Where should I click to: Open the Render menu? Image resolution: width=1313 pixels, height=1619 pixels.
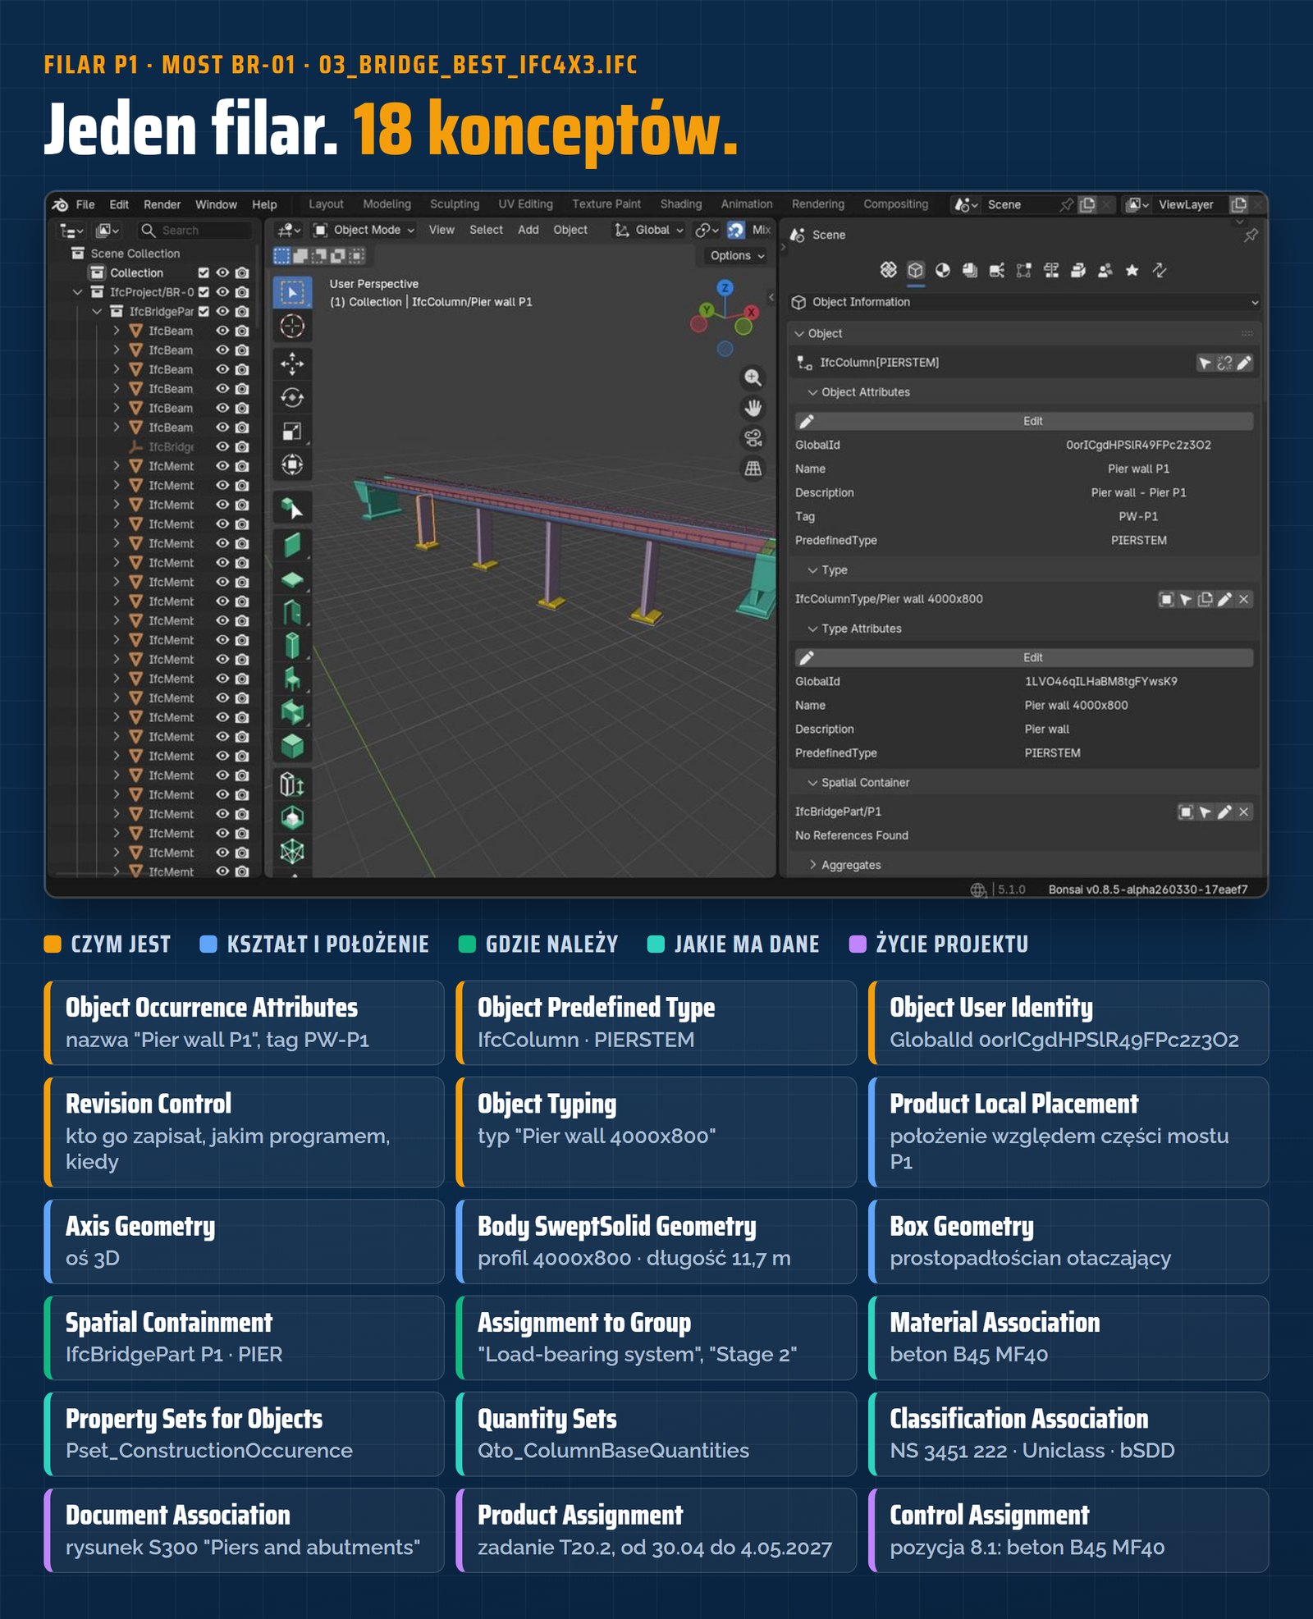pos(162,204)
